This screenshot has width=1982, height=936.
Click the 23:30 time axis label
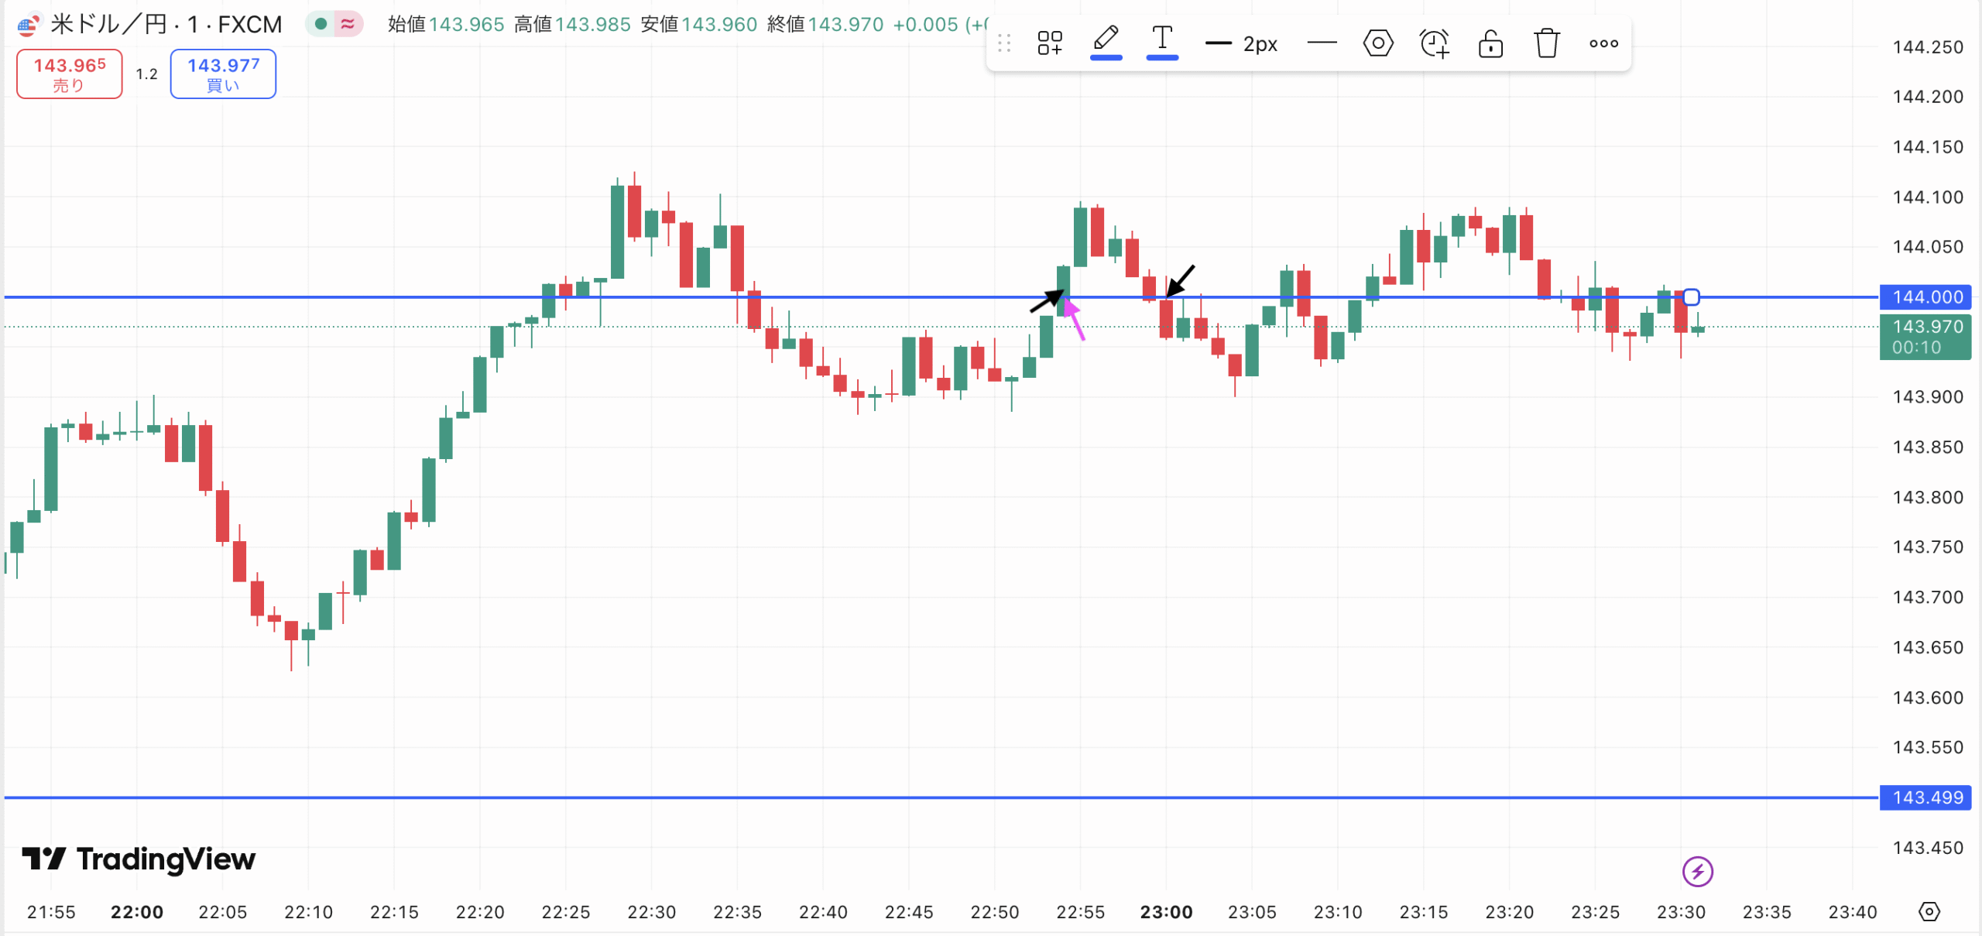pyautogui.click(x=1681, y=912)
